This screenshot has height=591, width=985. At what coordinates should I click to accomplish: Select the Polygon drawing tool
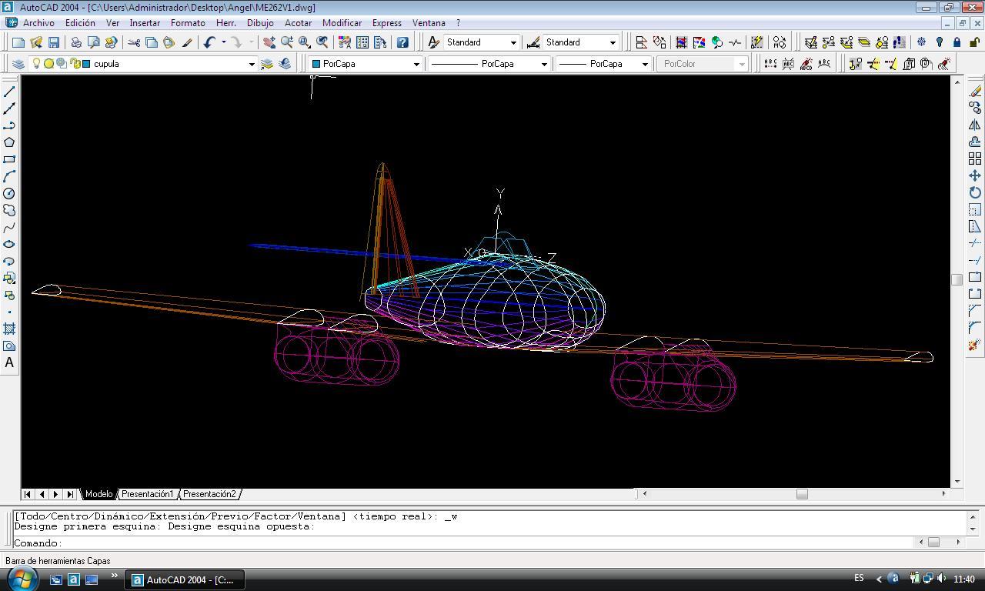pos(9,142)
